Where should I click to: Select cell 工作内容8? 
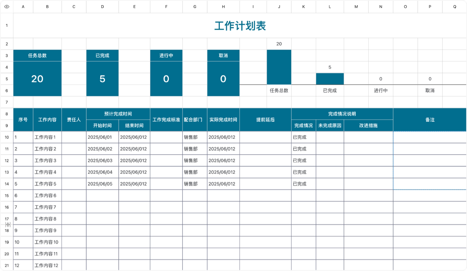47,219
